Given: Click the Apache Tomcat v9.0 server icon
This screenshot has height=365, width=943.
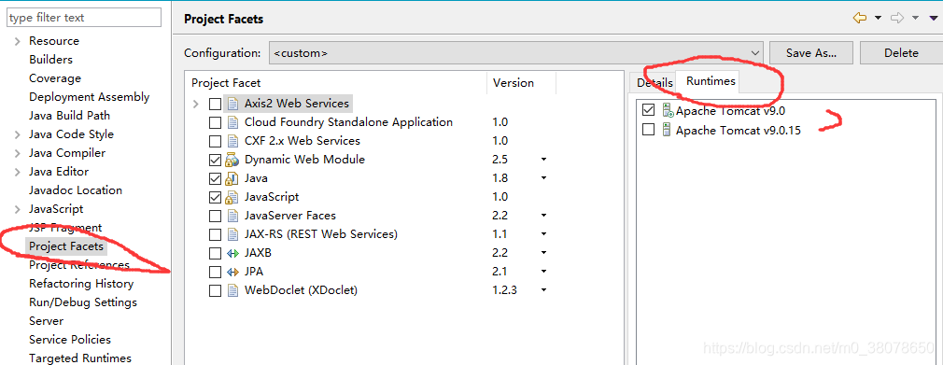Looking at the screenshot, I should coord(667,111).
